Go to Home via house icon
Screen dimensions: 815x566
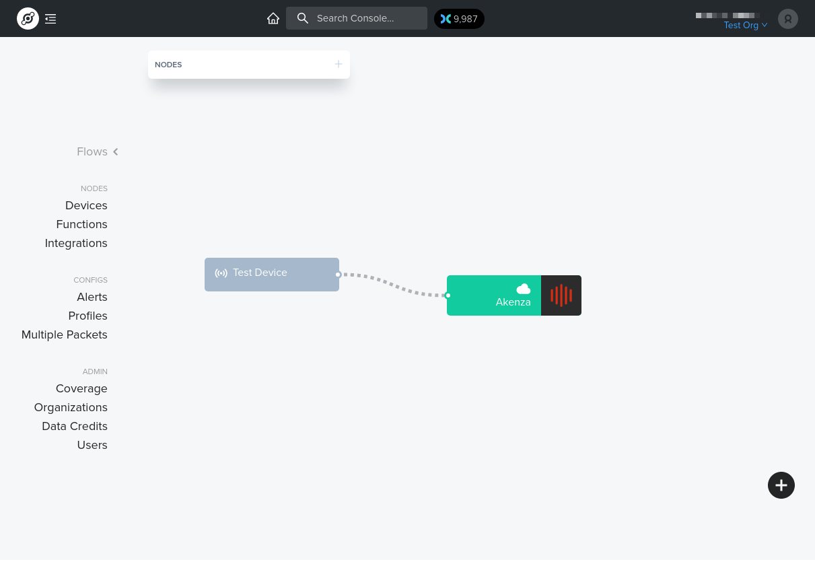click(x=273, y=18)
